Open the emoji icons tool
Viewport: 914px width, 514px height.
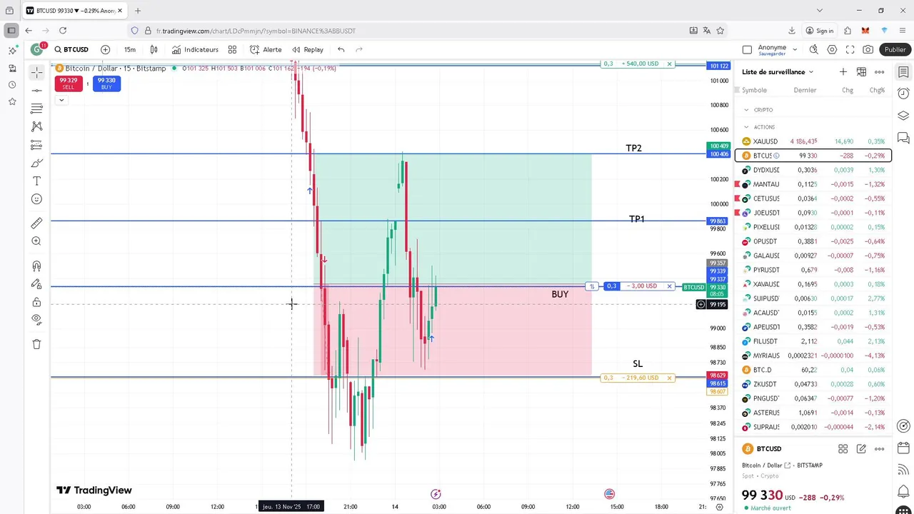[x=36, y=199]
